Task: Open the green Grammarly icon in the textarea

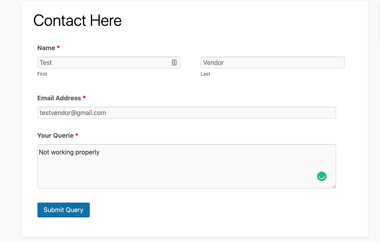Action: [322, 176]
